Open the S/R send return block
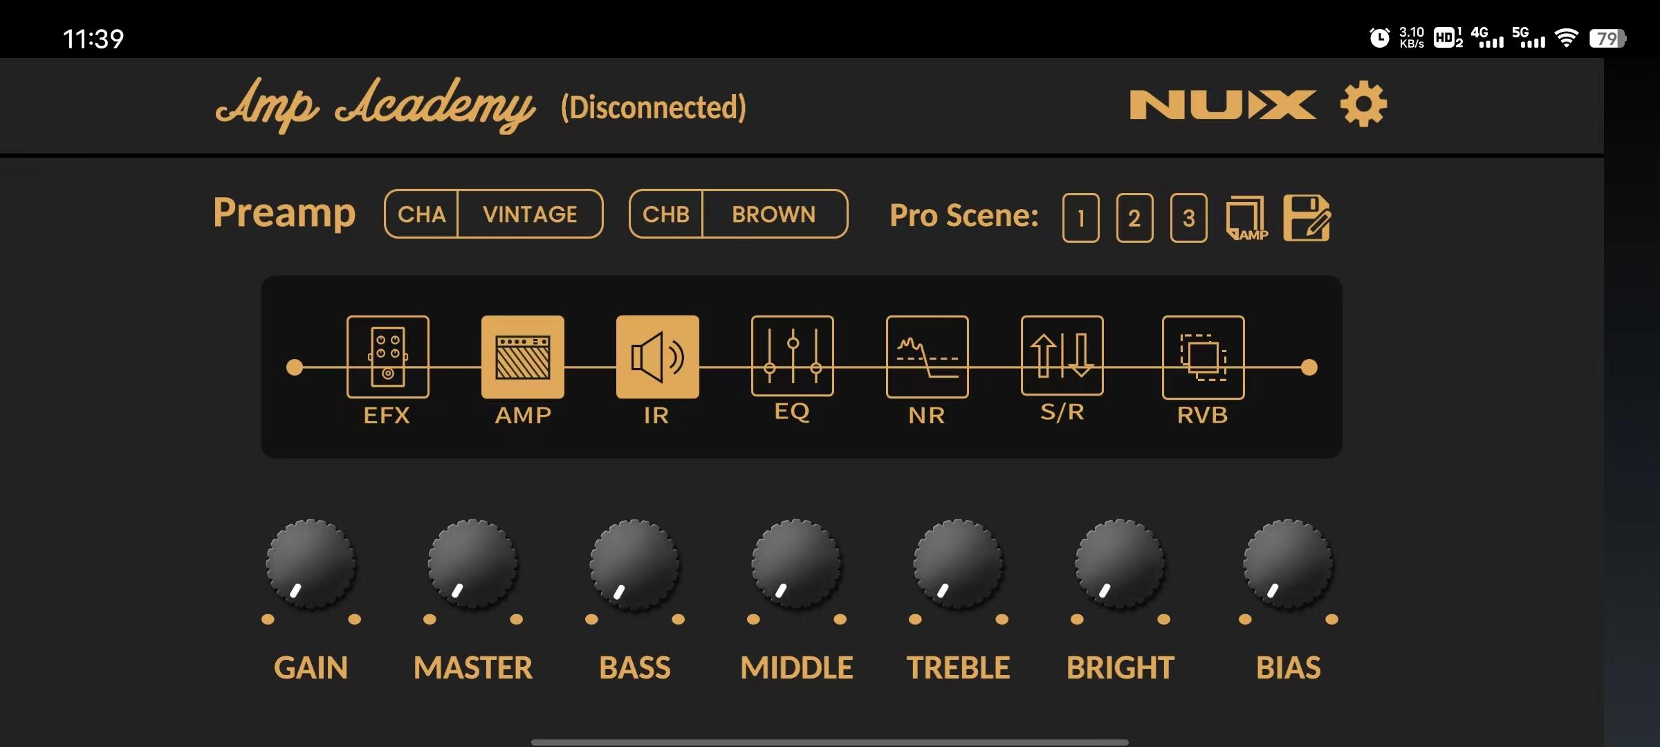Screen dimensions: 1660x747 [x=1062, y=356]
